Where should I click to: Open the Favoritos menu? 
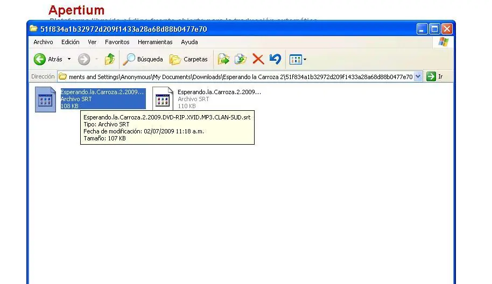(117, 42)
